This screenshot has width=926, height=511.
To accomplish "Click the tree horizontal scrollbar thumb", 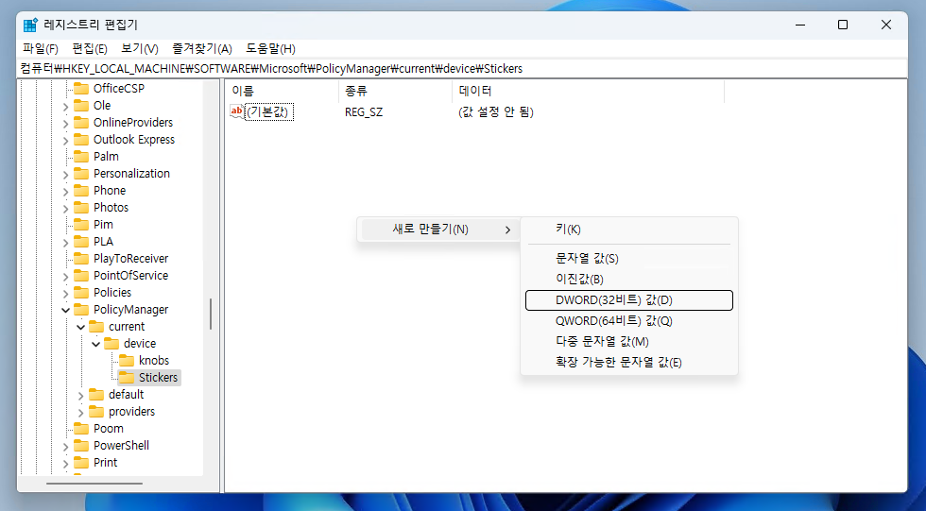I will [x=94, y=484].
